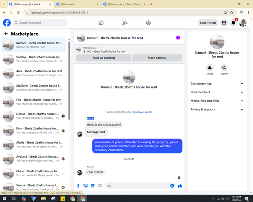Open the Aydiana conversation in the list
This screenshot has width=253, height=202.
pos(34,159)
